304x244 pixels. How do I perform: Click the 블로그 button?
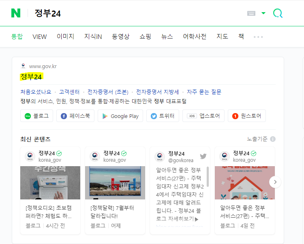pyautogui.click(x=36, y=116)
